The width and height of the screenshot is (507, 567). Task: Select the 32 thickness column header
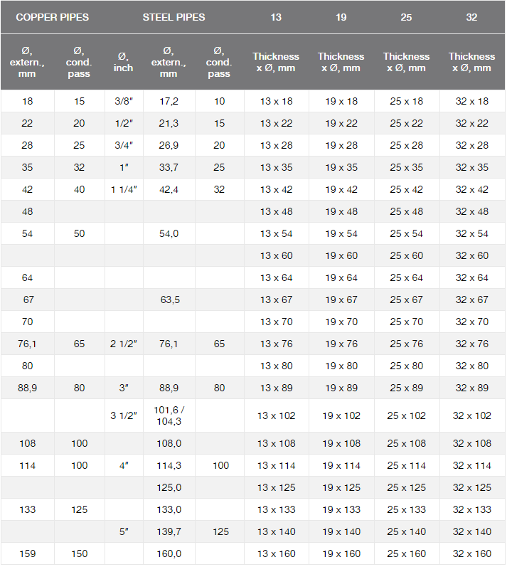tap(471, 17)
